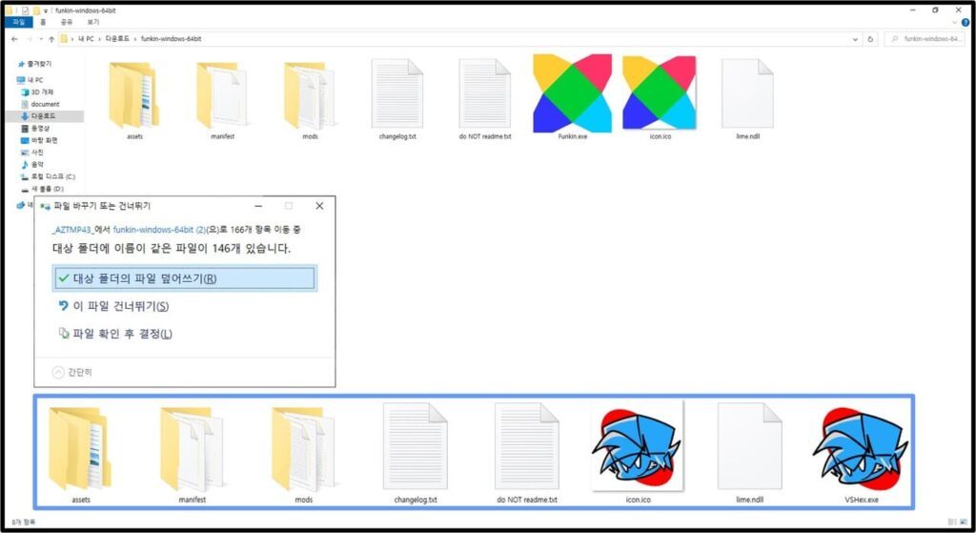This screenshot has height=533, width=976.
Task: Go forward with the forward arrow
Action: tap(30, 38)
